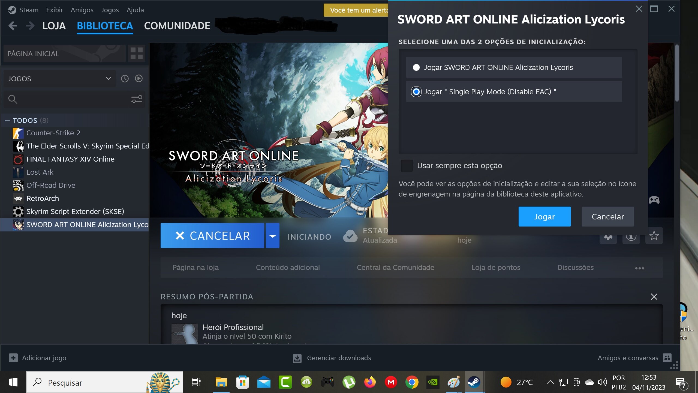The width and height of the screenshot is (698, 393).
Task: Open 'Central da Comunidade' link
Action: [395, 267]
